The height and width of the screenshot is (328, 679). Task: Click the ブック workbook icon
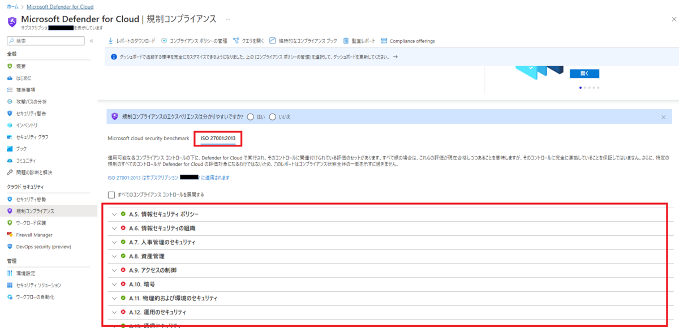point(10,149)
